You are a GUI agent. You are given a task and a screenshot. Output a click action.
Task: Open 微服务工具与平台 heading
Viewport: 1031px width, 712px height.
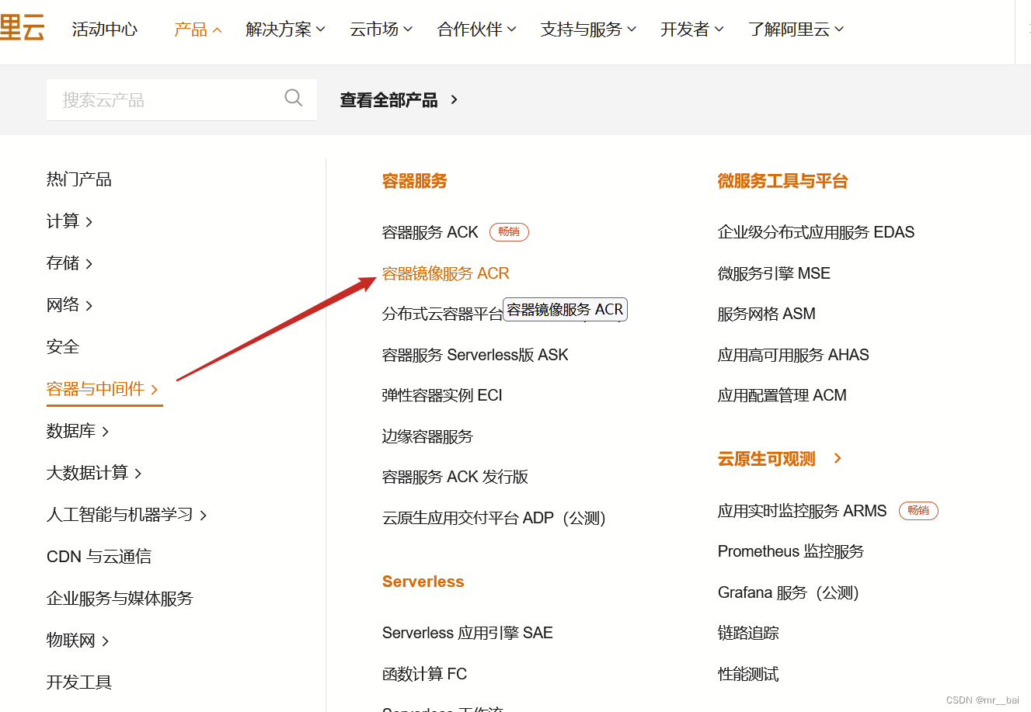point(782,181)
